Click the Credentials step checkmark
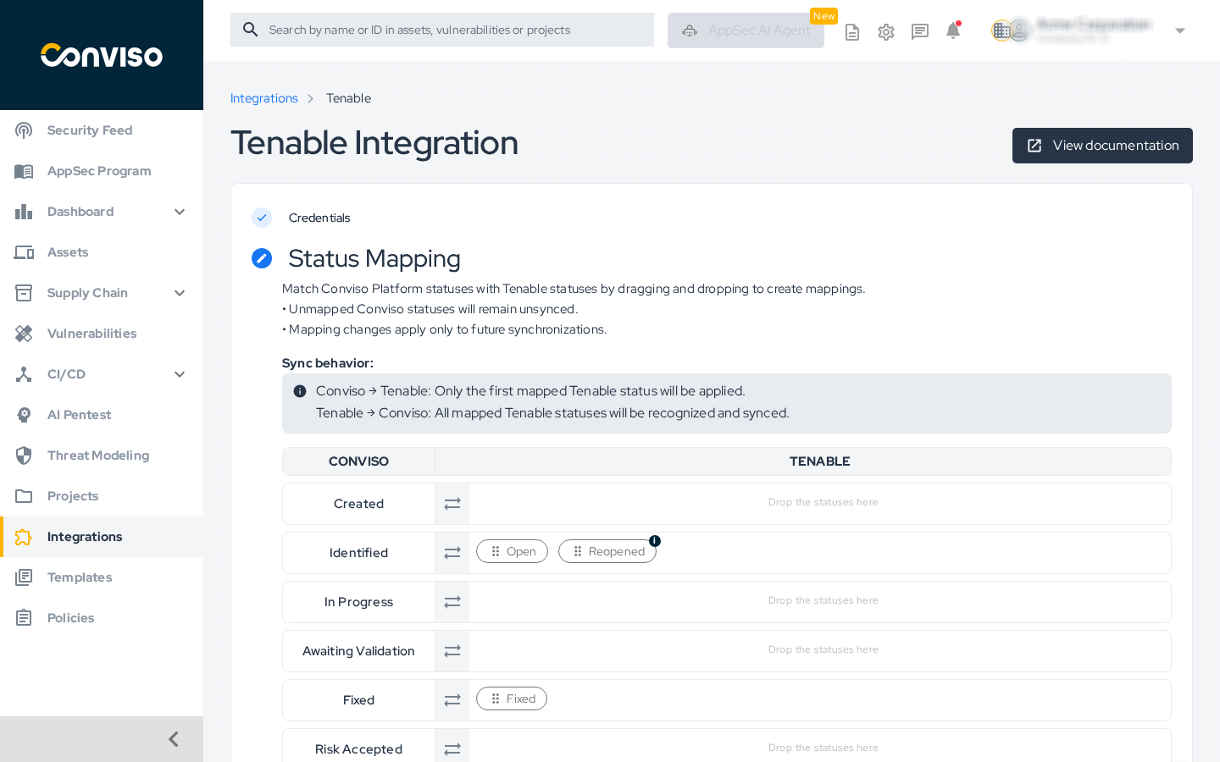This screenshot has width=1220, height=762. pos(262,218)
